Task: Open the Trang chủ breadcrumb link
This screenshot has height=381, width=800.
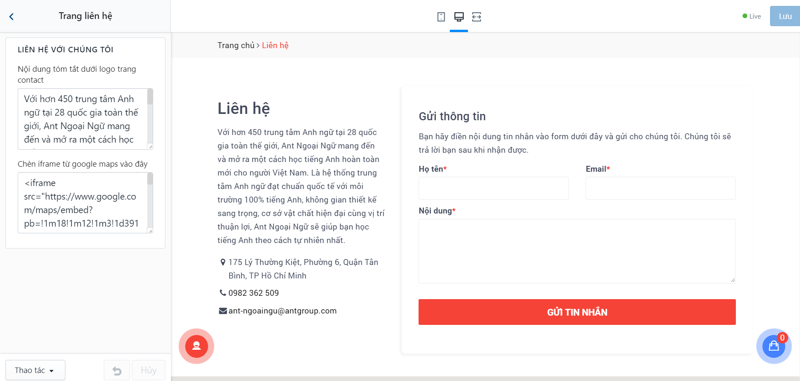Action: click(236, 45)
